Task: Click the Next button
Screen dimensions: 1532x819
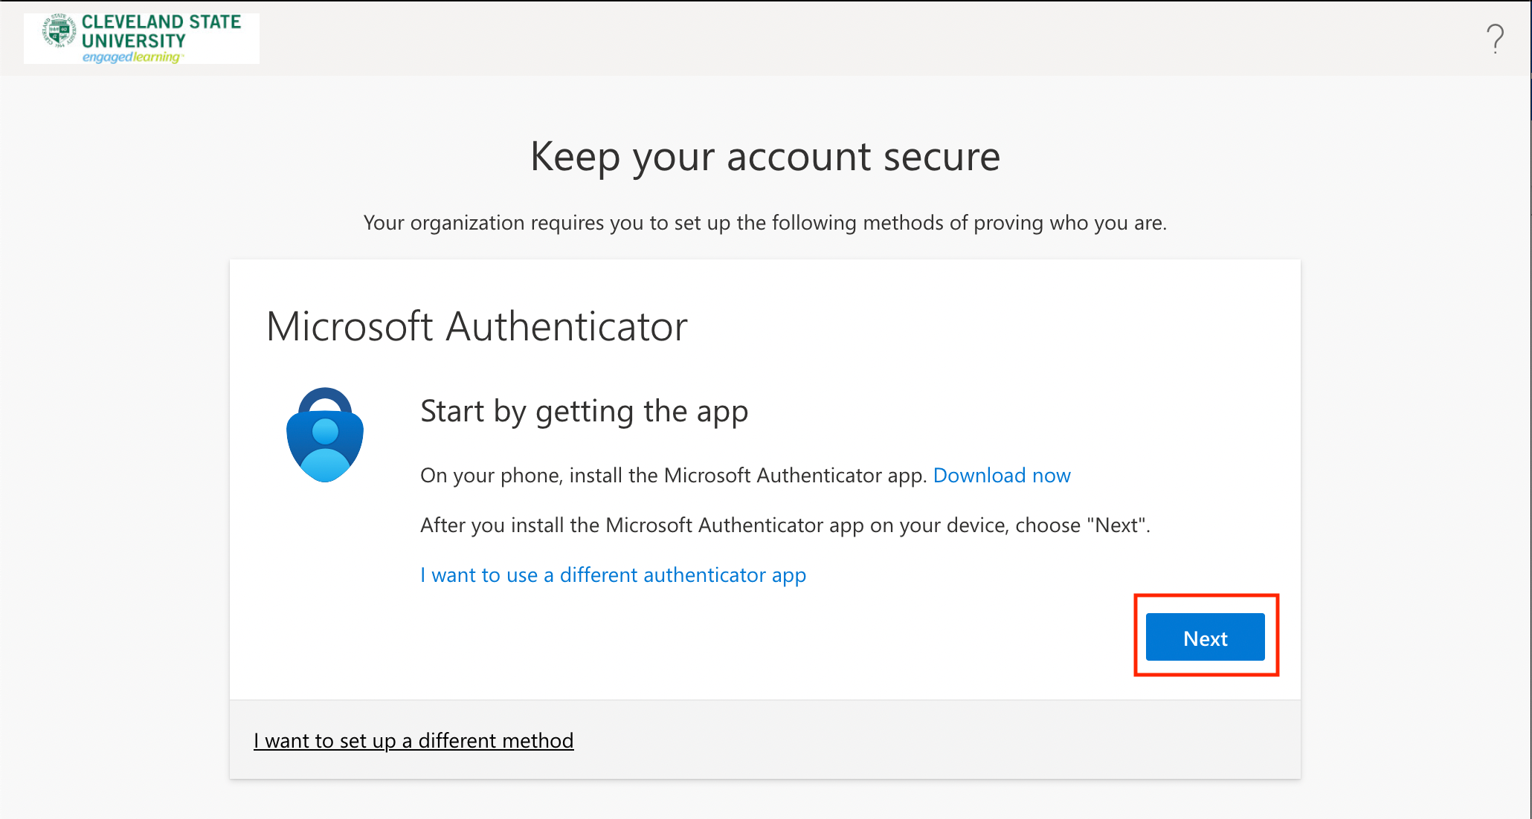Action: (1205, 637)
